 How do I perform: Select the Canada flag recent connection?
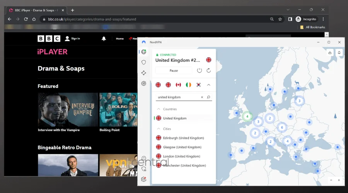(178, 85)
